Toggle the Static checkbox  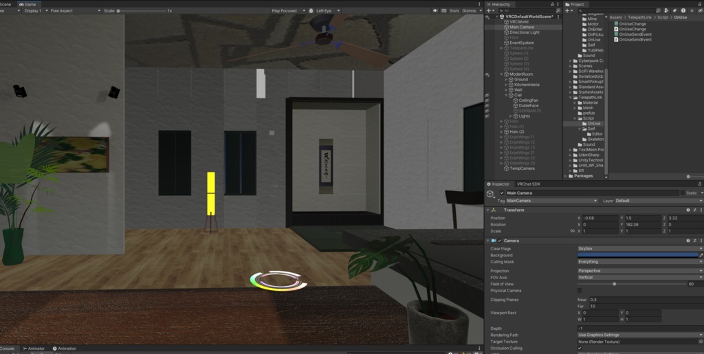coord(683,193)
